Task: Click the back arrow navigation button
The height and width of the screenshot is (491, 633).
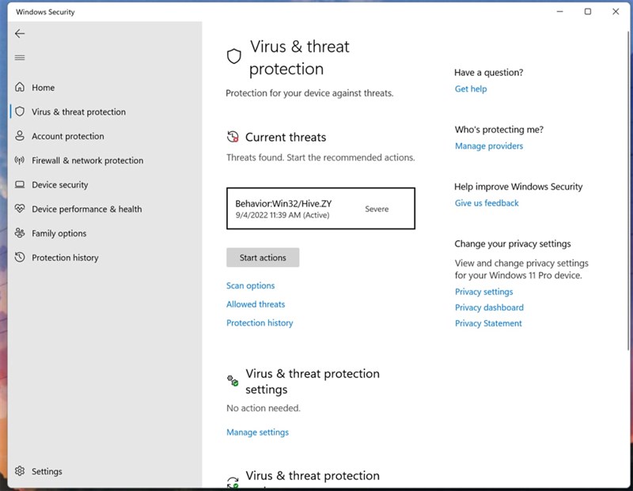Action: pyautogui.click(x=20, y=33)
